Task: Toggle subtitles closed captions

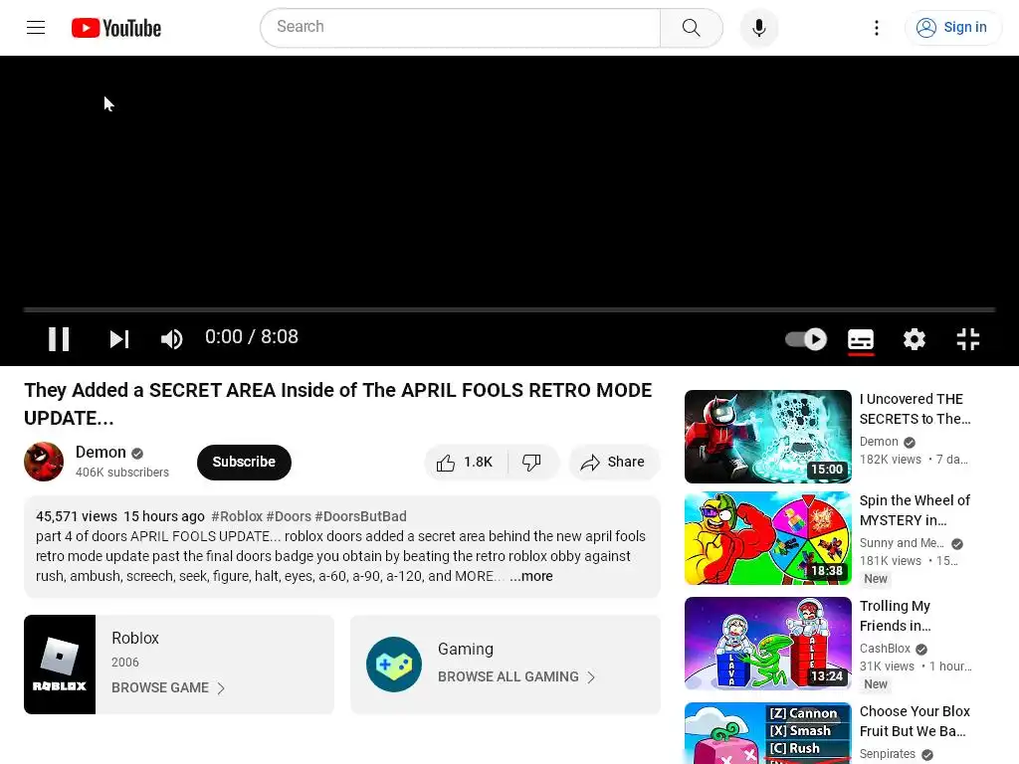Action: (861, 339)
